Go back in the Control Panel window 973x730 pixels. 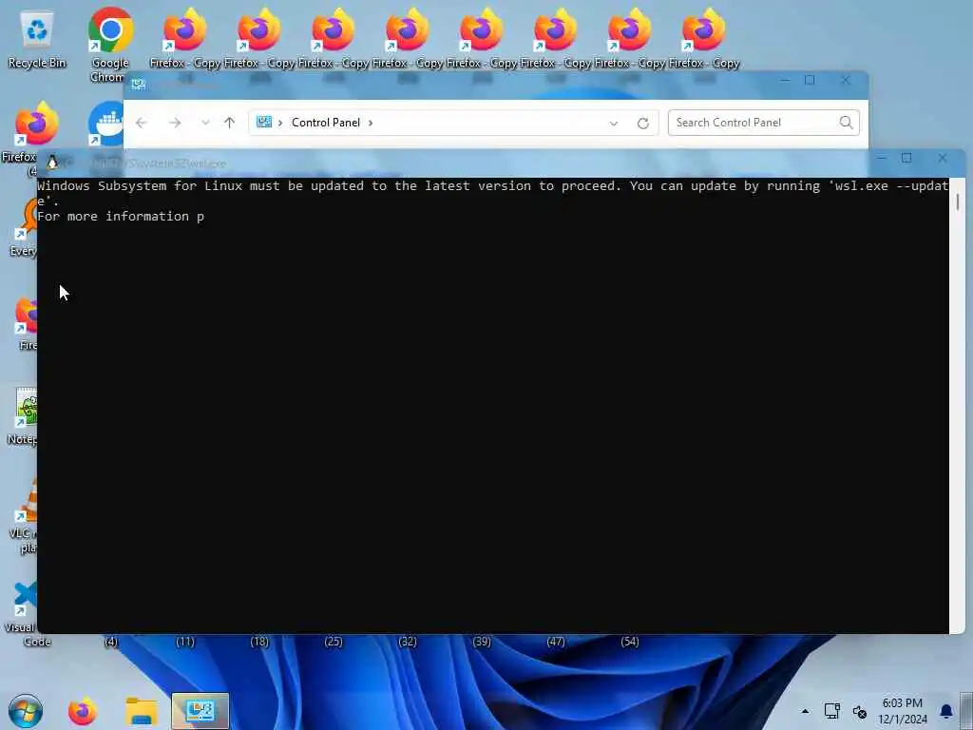click(x=142, y=123)
